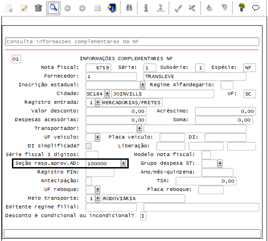Image resolution: width=268 pixels, height=241 pixels.
Task: Click the Espécie field NF
Action: pos(250,68)
